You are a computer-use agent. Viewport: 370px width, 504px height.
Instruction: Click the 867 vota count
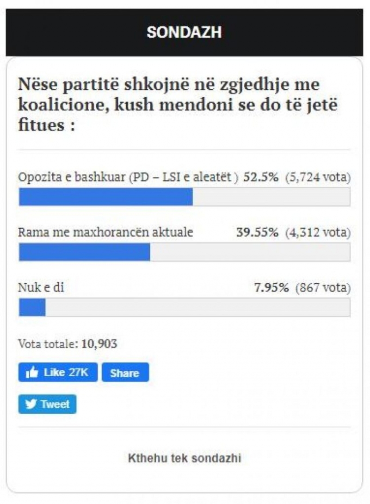(x=323, y=287)
